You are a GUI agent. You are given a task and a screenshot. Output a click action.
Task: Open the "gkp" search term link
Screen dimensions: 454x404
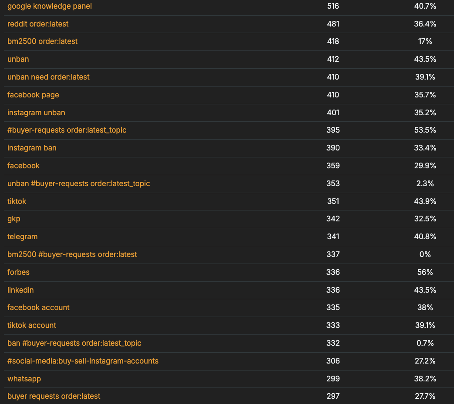coord(14,219)
